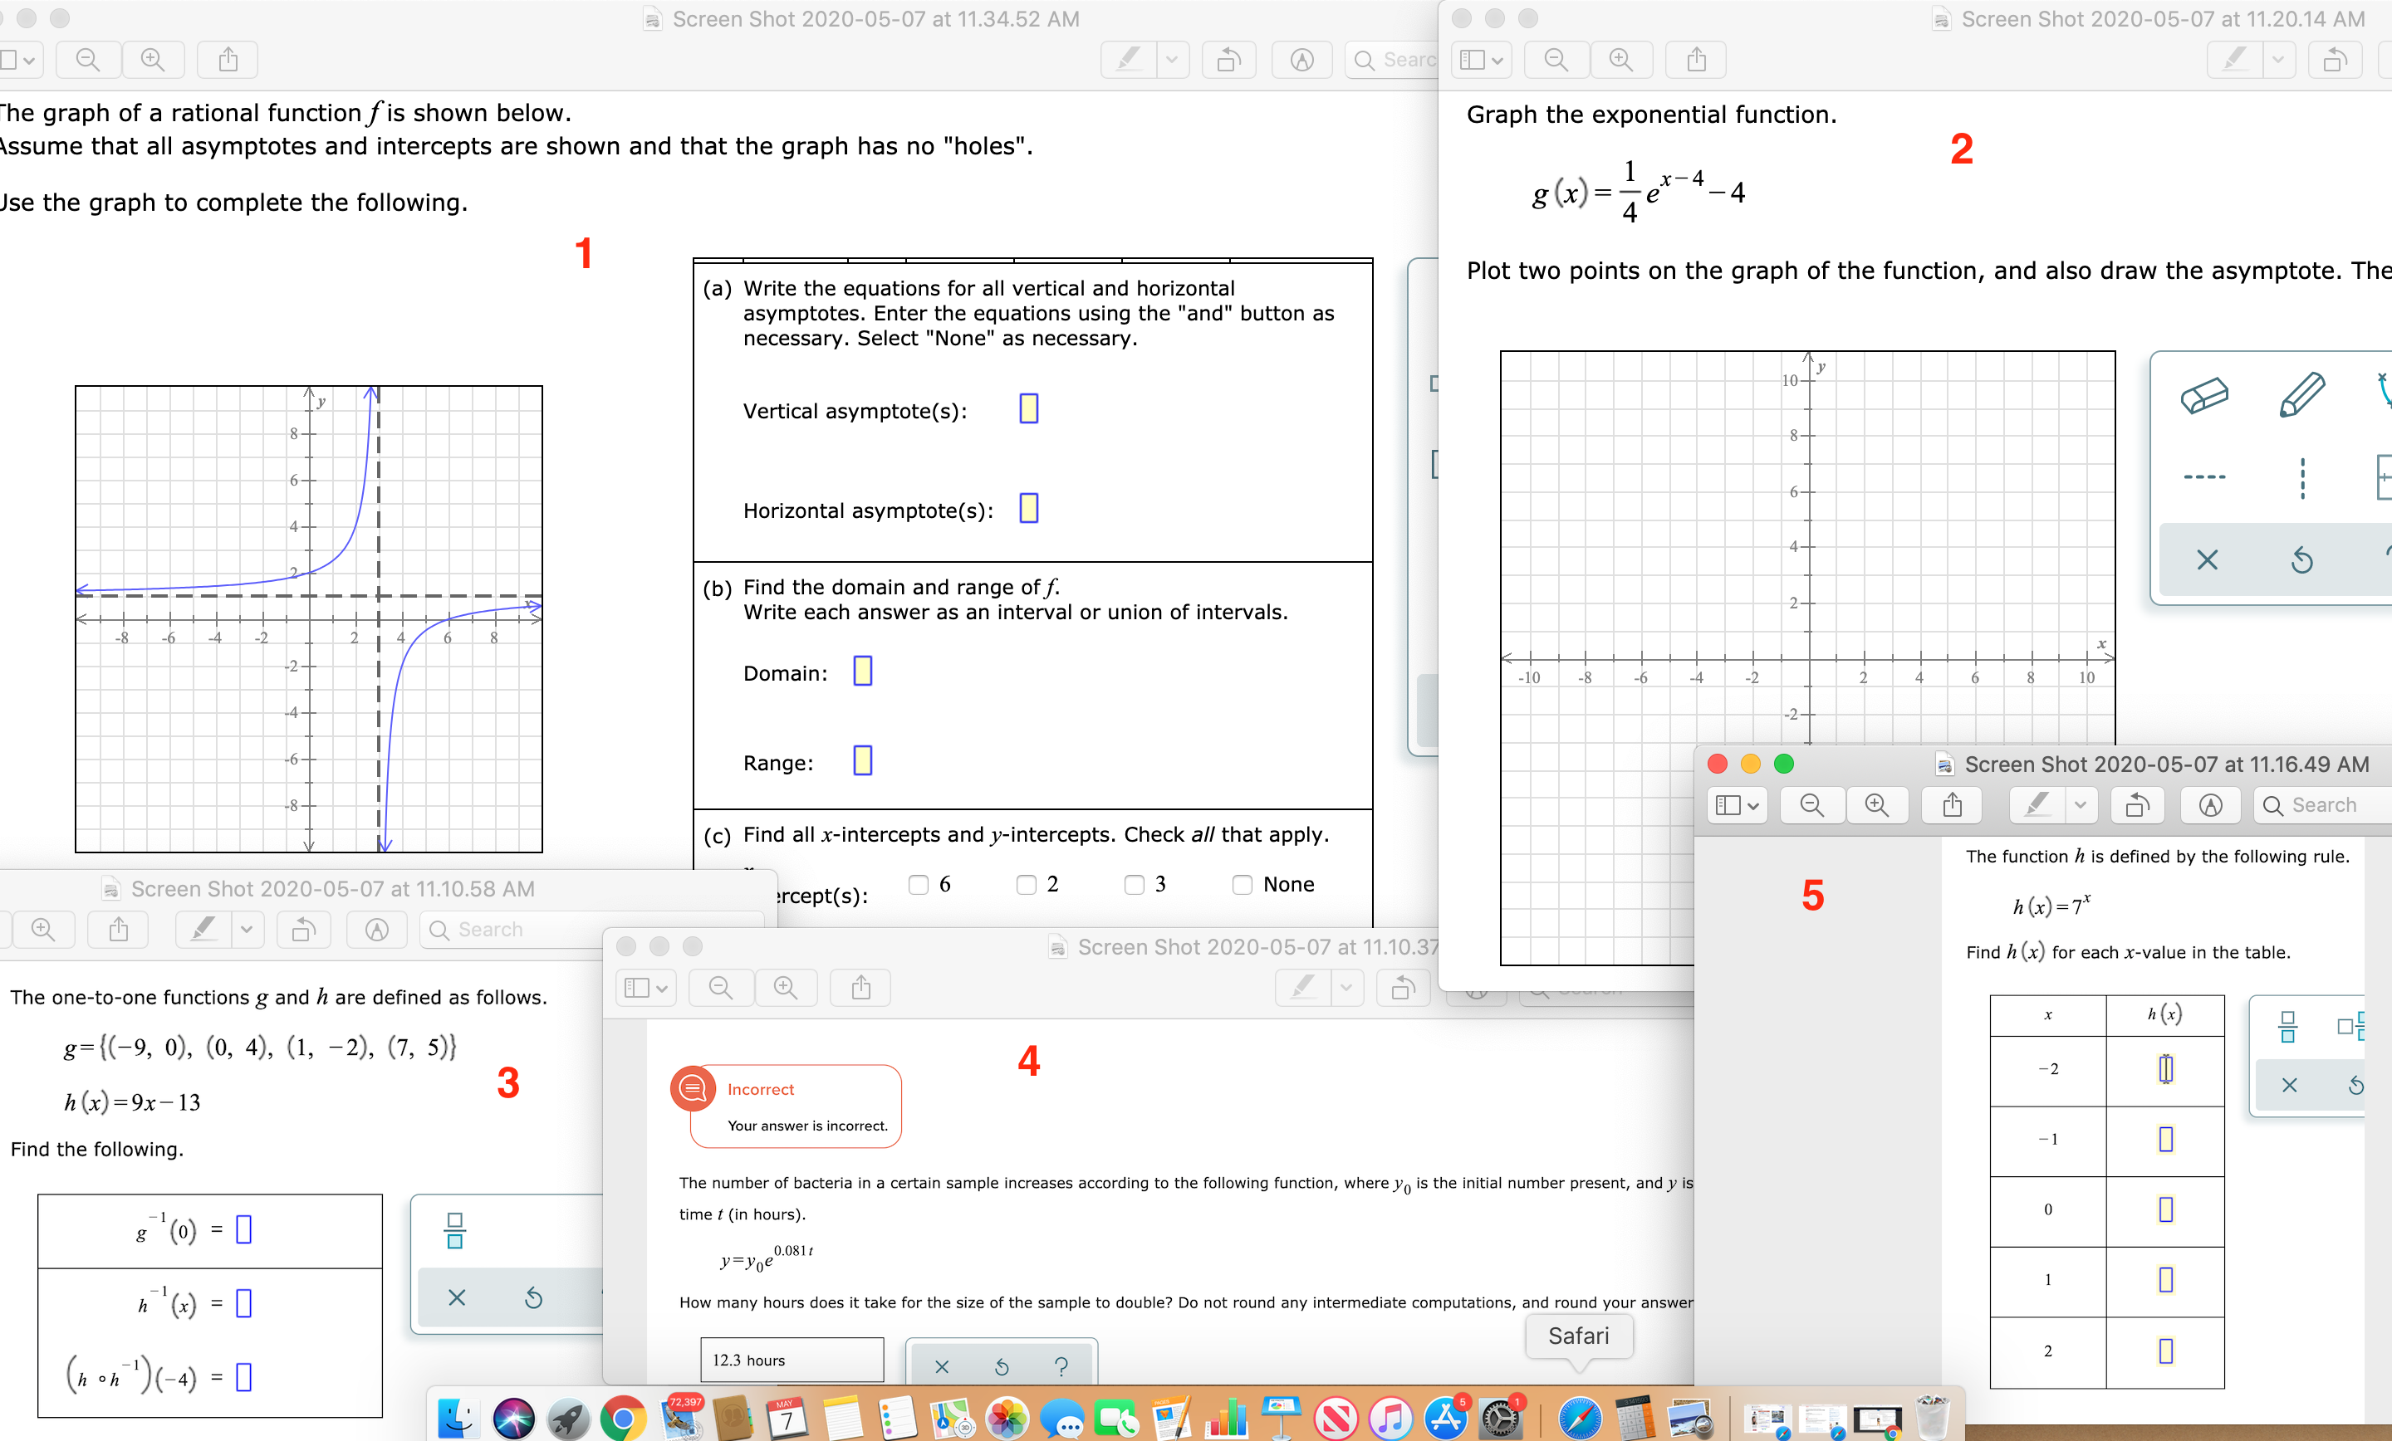Choose the horizontal dashed asymptote line tool
Screen dimensions: 2392x1441
point(2203,476)
